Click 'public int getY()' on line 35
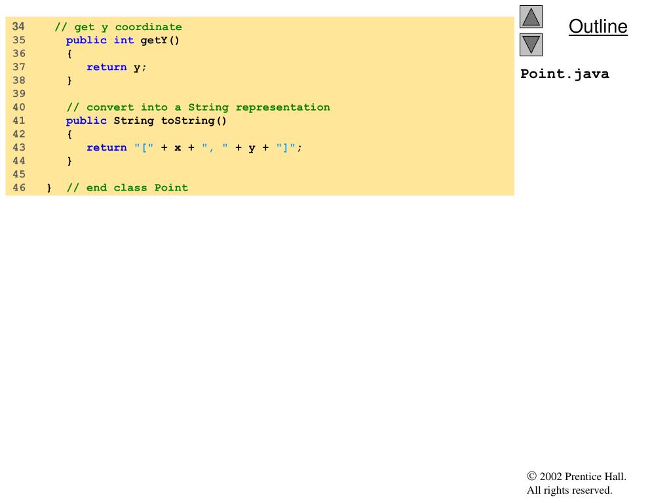 click(x=123, y=40)
